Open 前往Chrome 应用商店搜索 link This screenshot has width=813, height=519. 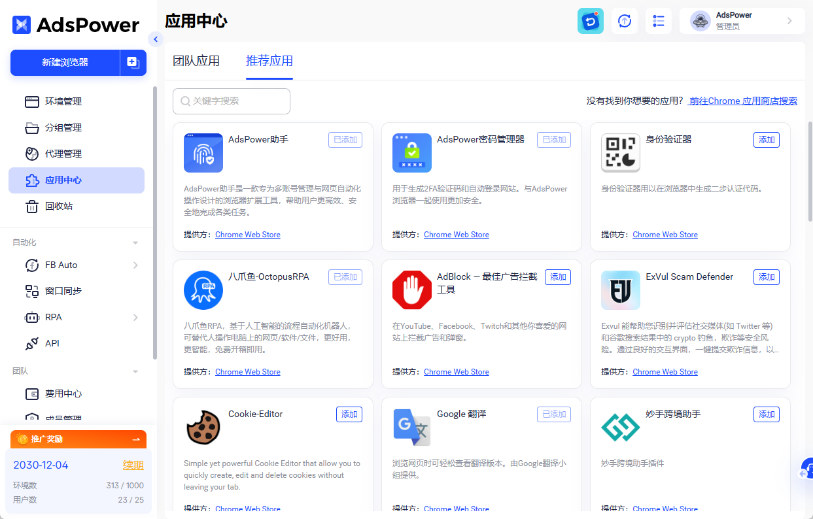tap(743, 101)
